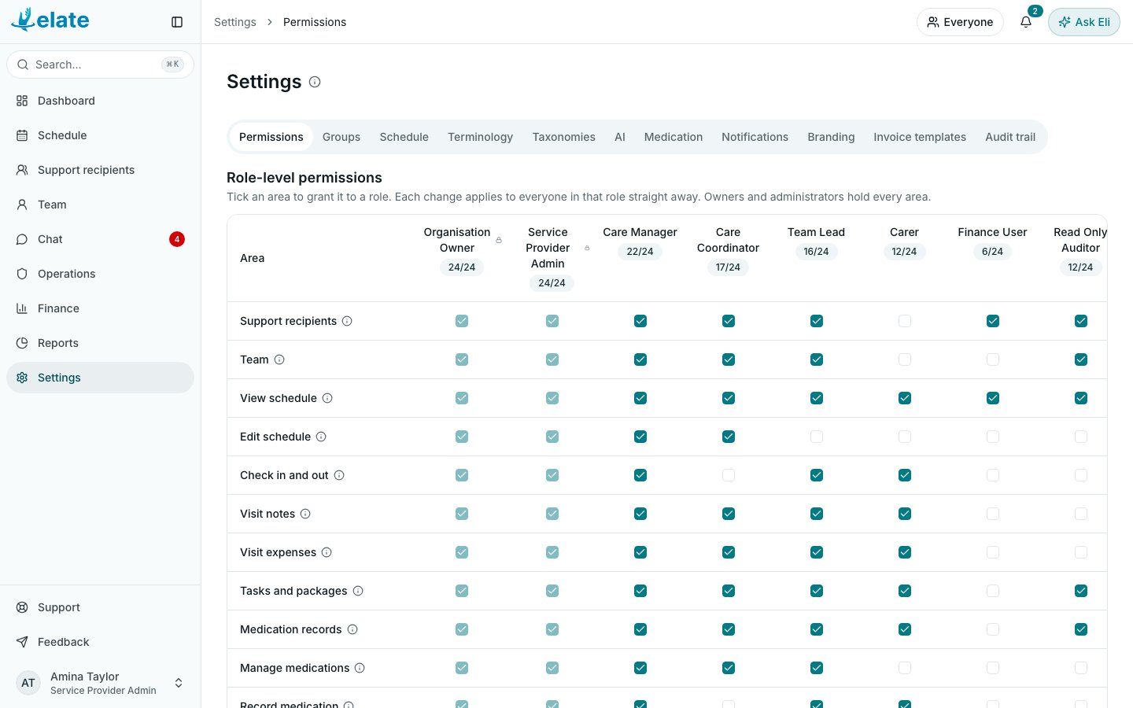
Task: Show info for Check in and out area
Action: pyautogui.click(x=339, y=475)
